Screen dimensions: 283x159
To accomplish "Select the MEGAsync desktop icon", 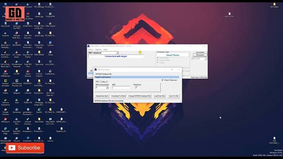I will [x=5, y=120].
